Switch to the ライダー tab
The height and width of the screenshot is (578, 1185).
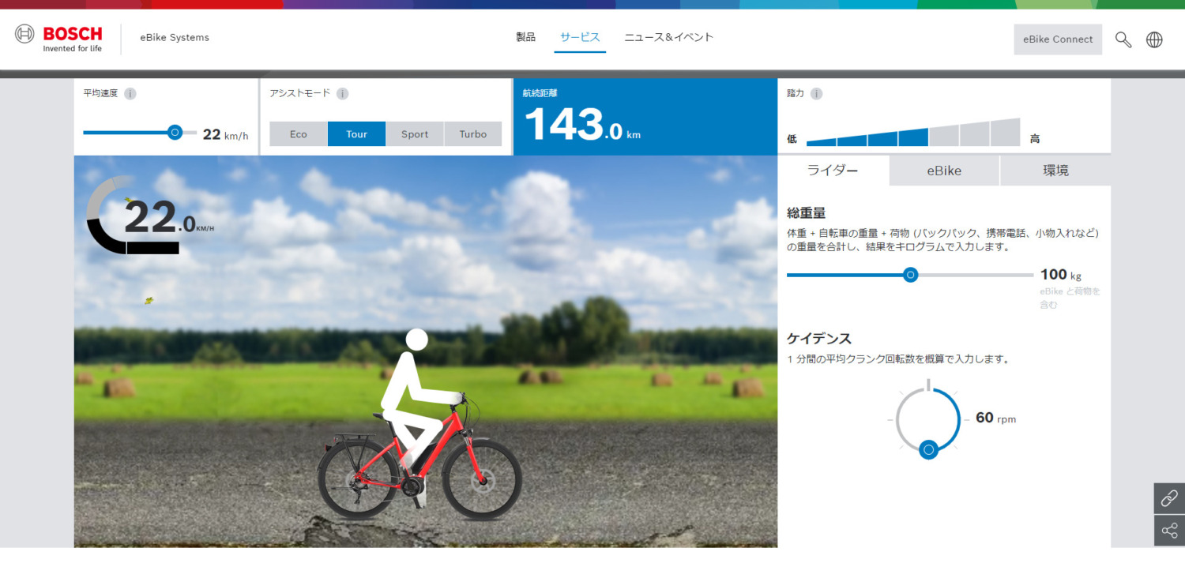pyautogui.click(x=833, y=171)
